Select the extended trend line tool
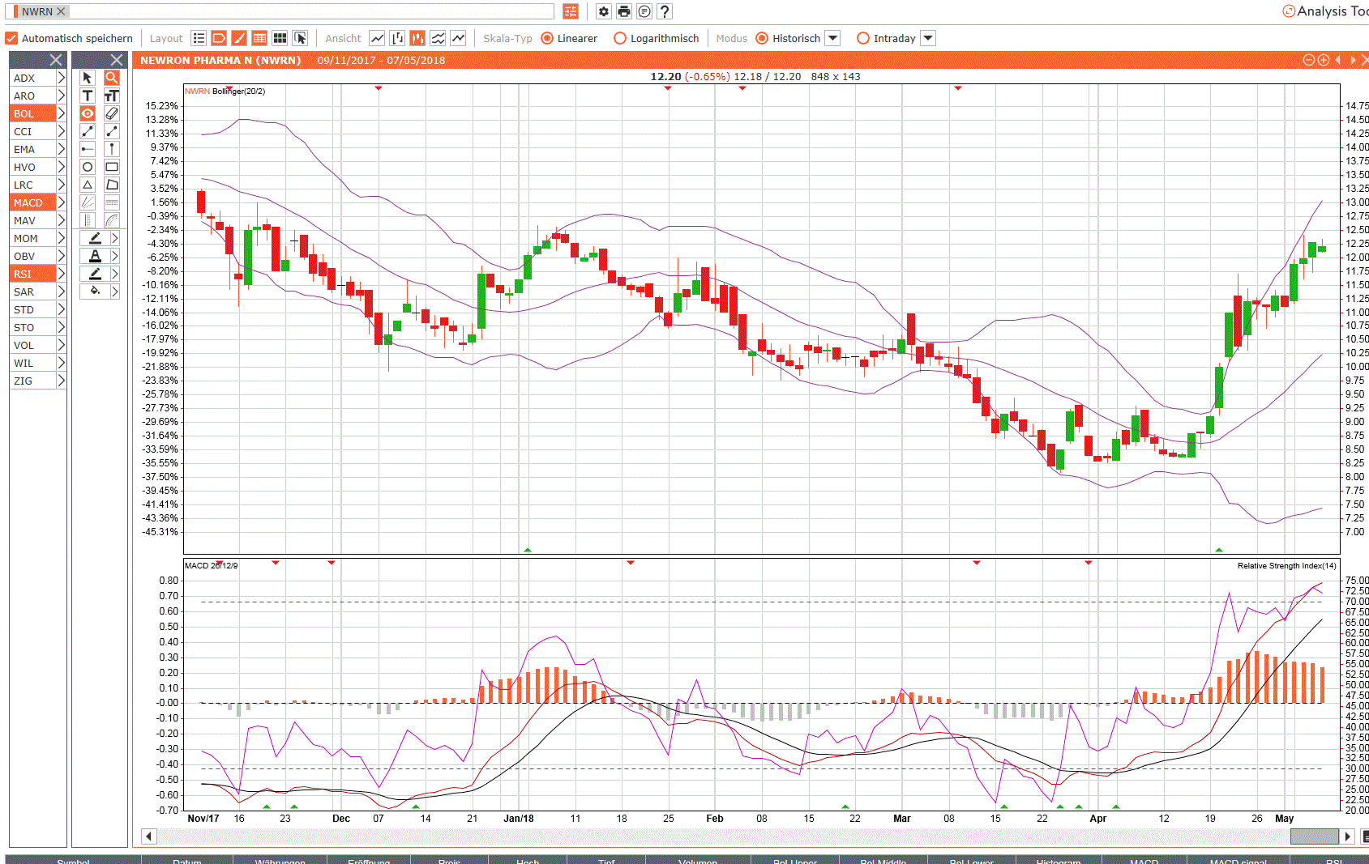This screenshot has height=864, width=1369. pyautogui.click(x=88, y=131)
